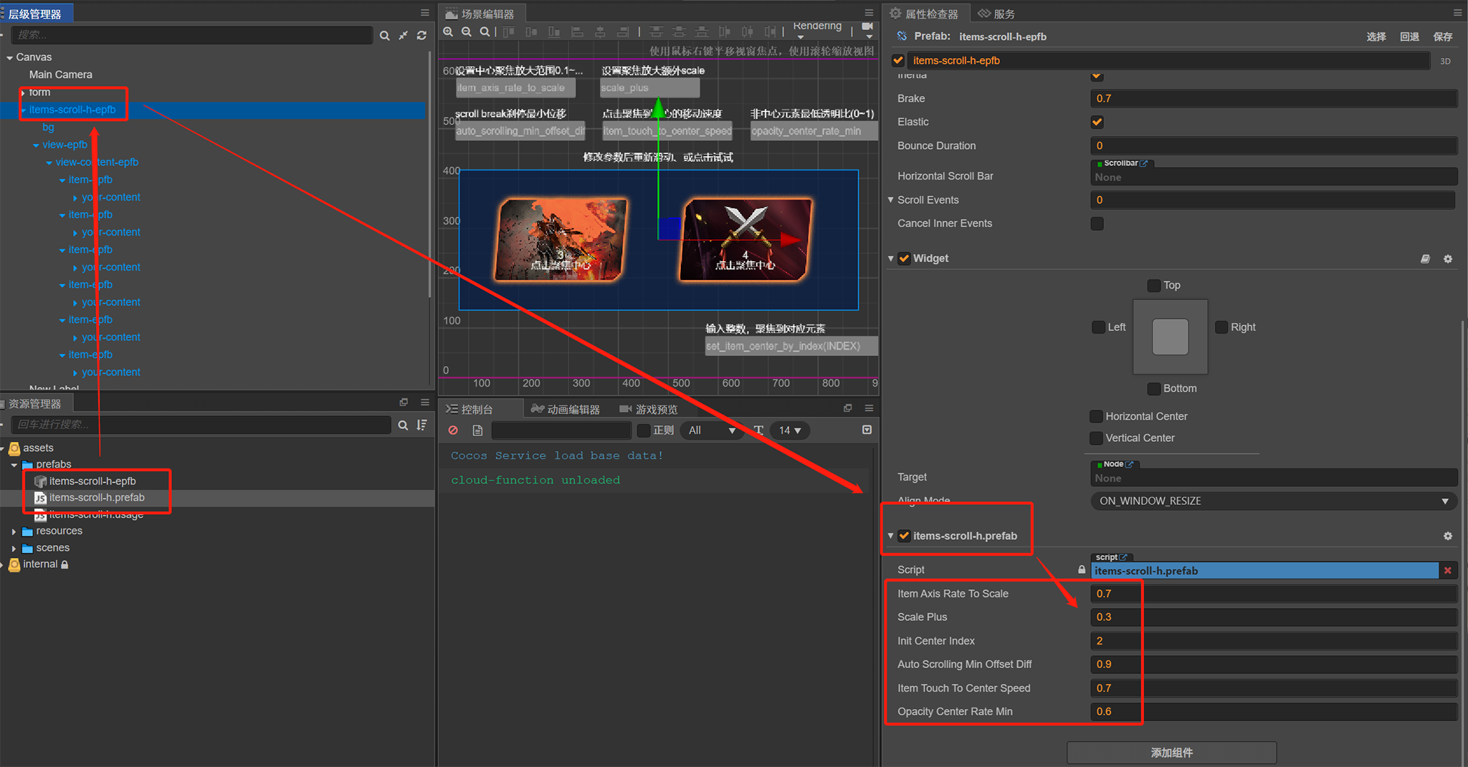
Task: Click the 添加组件 button
Action: [1171, 752]
